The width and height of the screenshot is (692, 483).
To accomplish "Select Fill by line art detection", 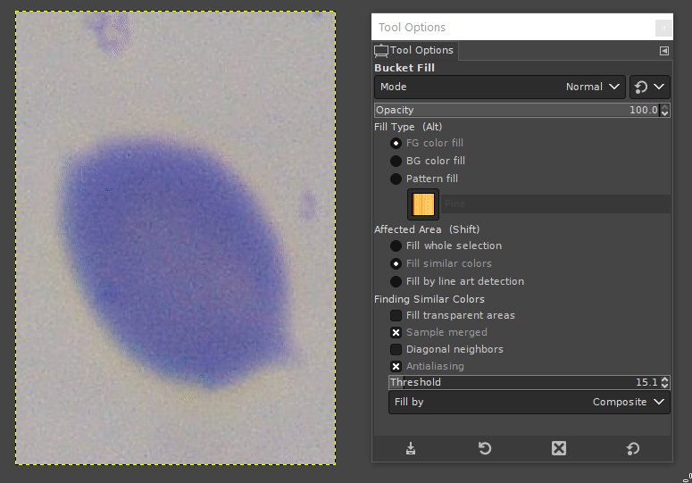I will [x=396, y=281].
